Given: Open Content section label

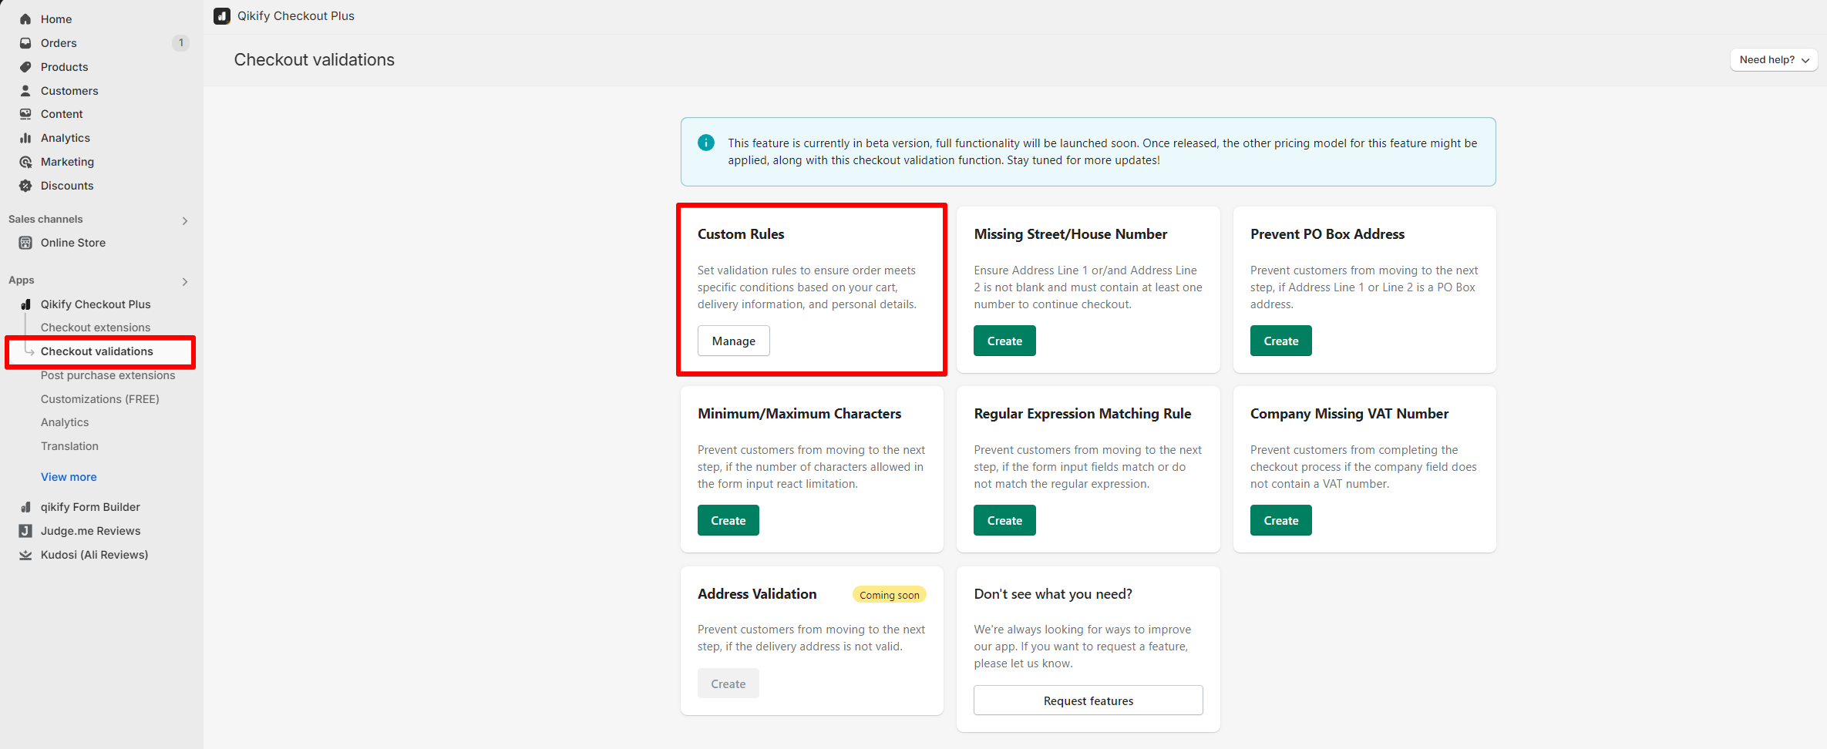Looking at the screenshot, I should [62, 114].
